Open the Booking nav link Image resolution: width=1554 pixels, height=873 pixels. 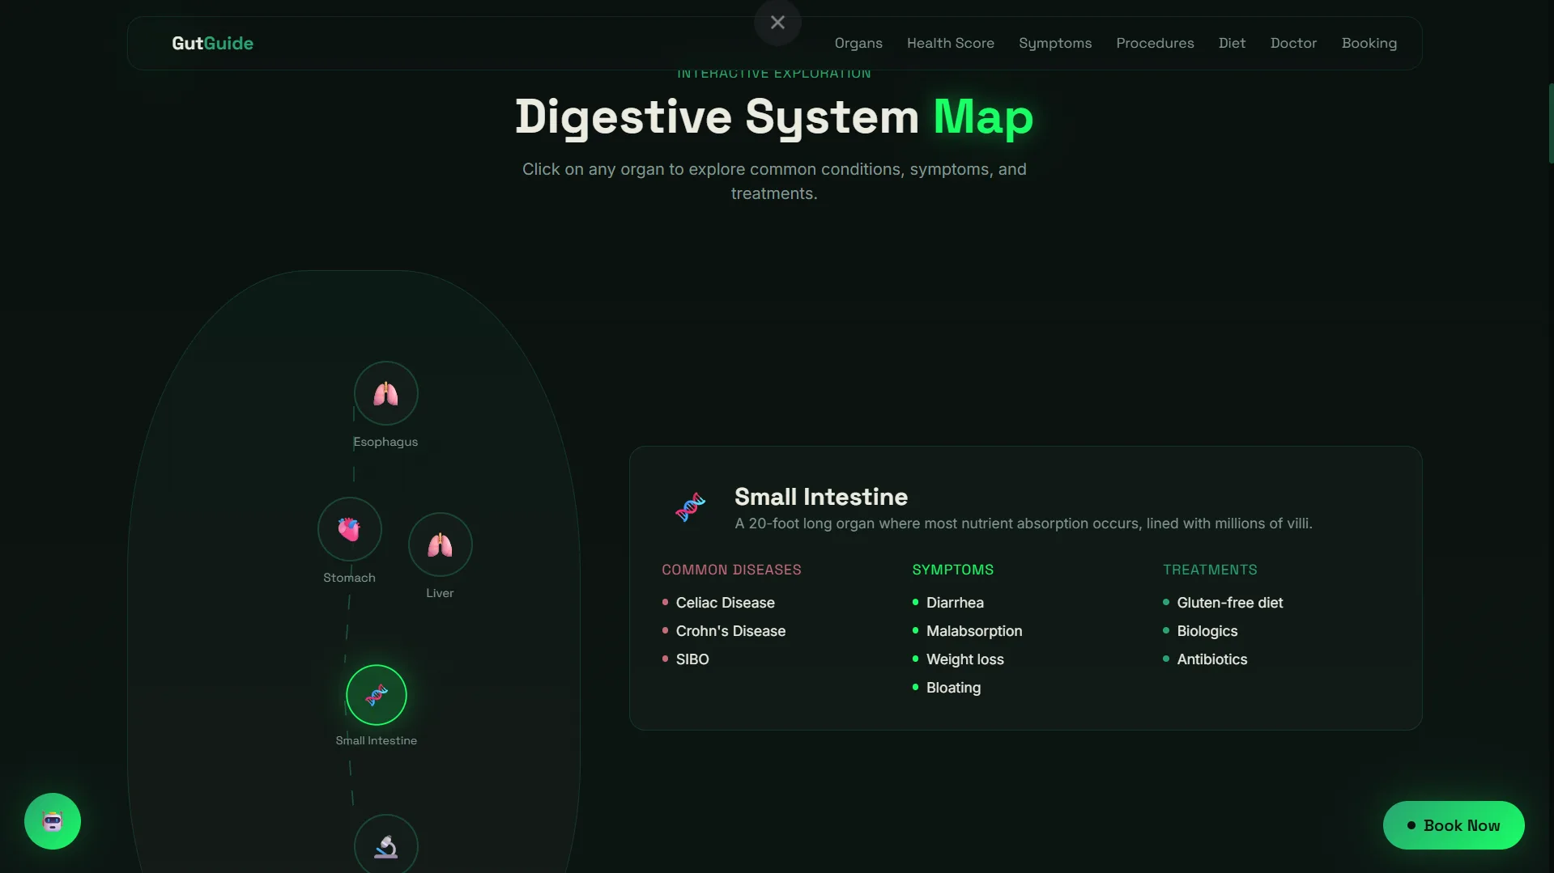click(1369, 44)
